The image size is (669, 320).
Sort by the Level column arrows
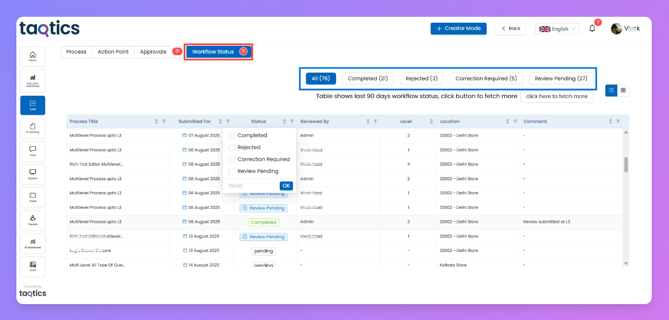click(x=431, y=122)
